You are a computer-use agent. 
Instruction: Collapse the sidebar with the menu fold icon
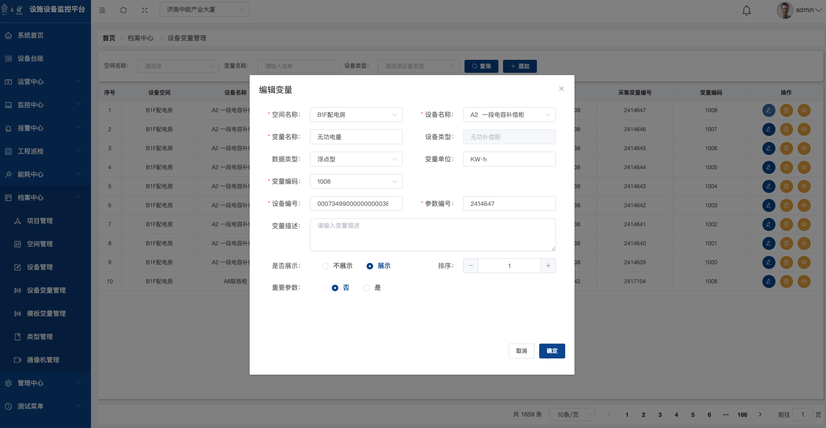(x=102, y=10)
